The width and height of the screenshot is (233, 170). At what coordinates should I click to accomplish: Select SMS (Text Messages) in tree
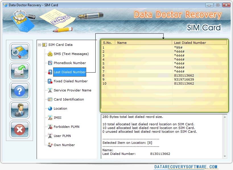point(71,54)
